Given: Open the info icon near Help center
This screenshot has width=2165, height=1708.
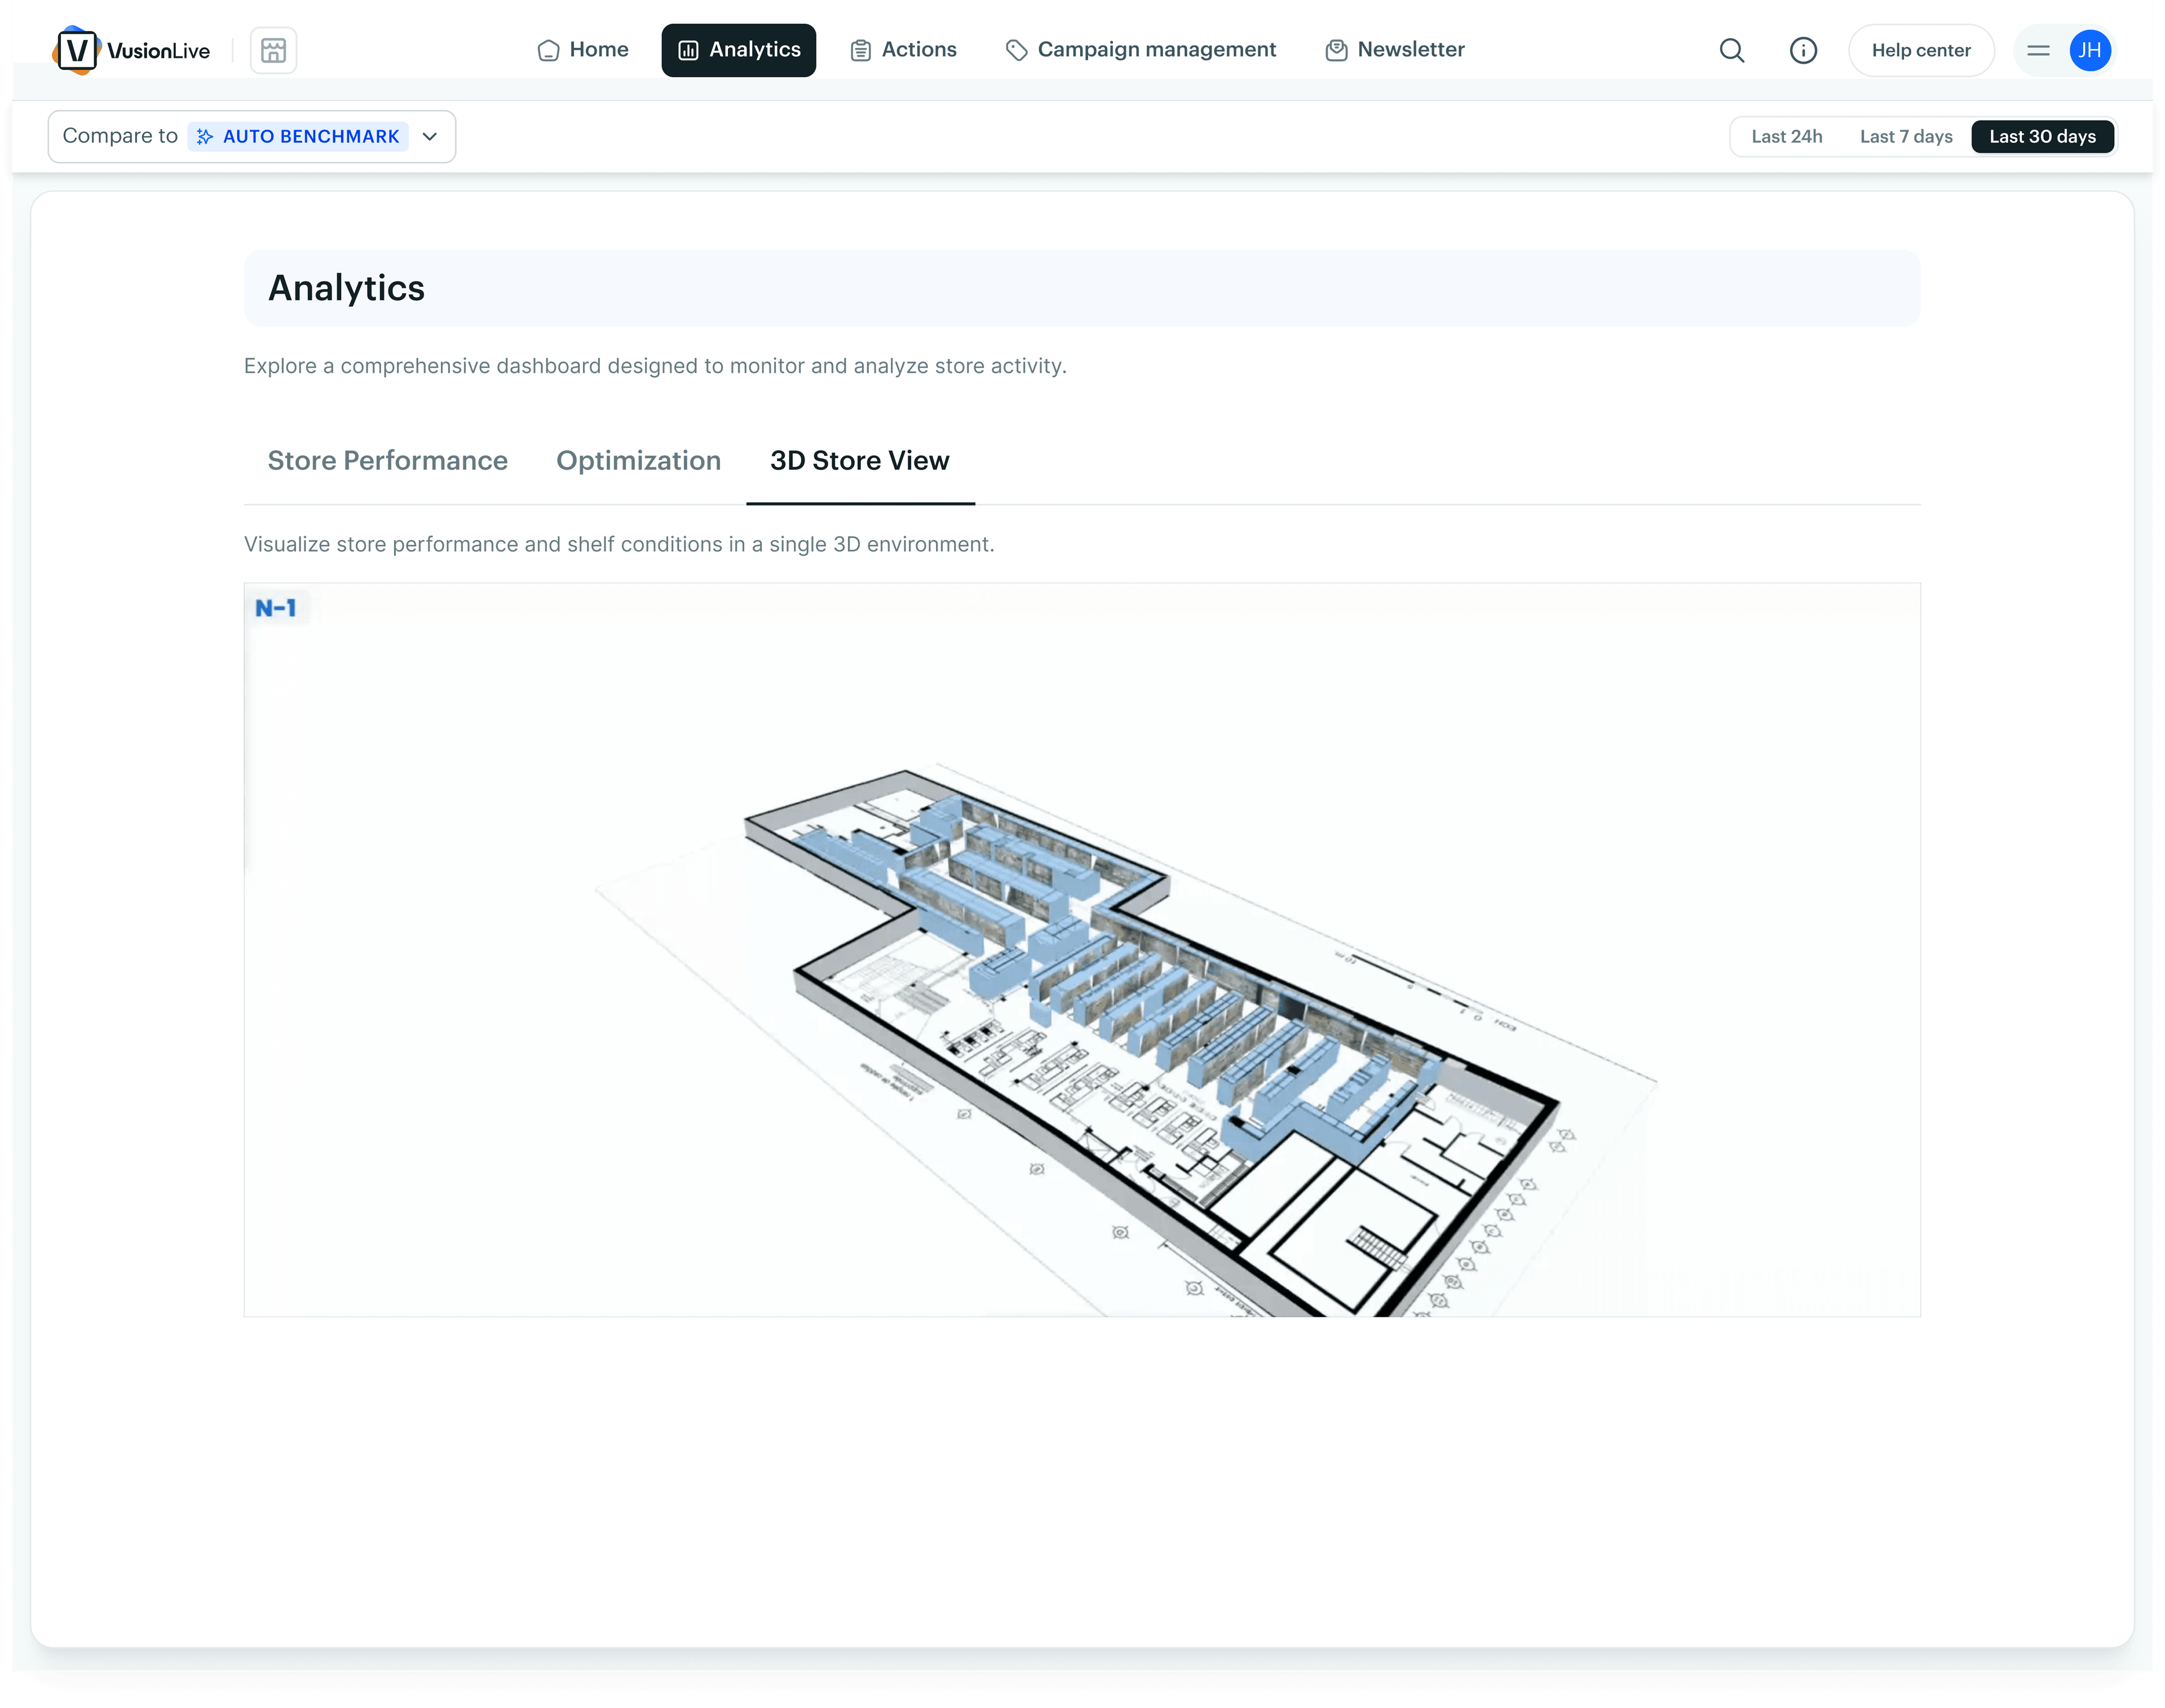Looking at the screenshot, I should point(1803,50).
